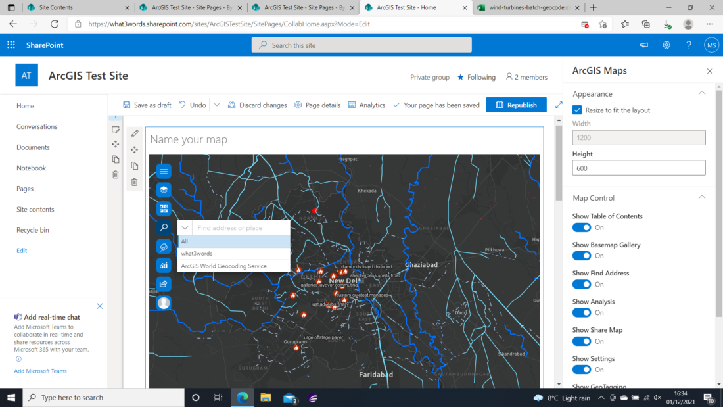Choose what3words locator
The image size is (723, 407).
tap(234, 254)
